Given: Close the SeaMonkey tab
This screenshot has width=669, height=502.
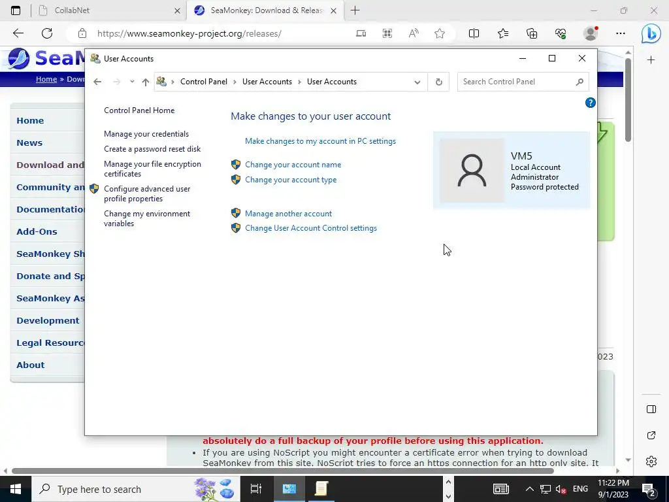Looking at the screenshot, I should coord(334,10).
